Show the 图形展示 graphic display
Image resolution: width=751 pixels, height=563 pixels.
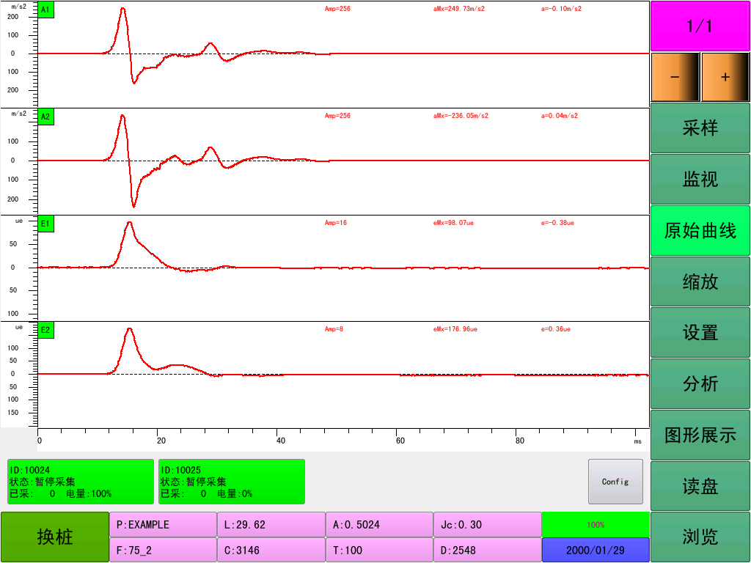[x=700, y=435]
